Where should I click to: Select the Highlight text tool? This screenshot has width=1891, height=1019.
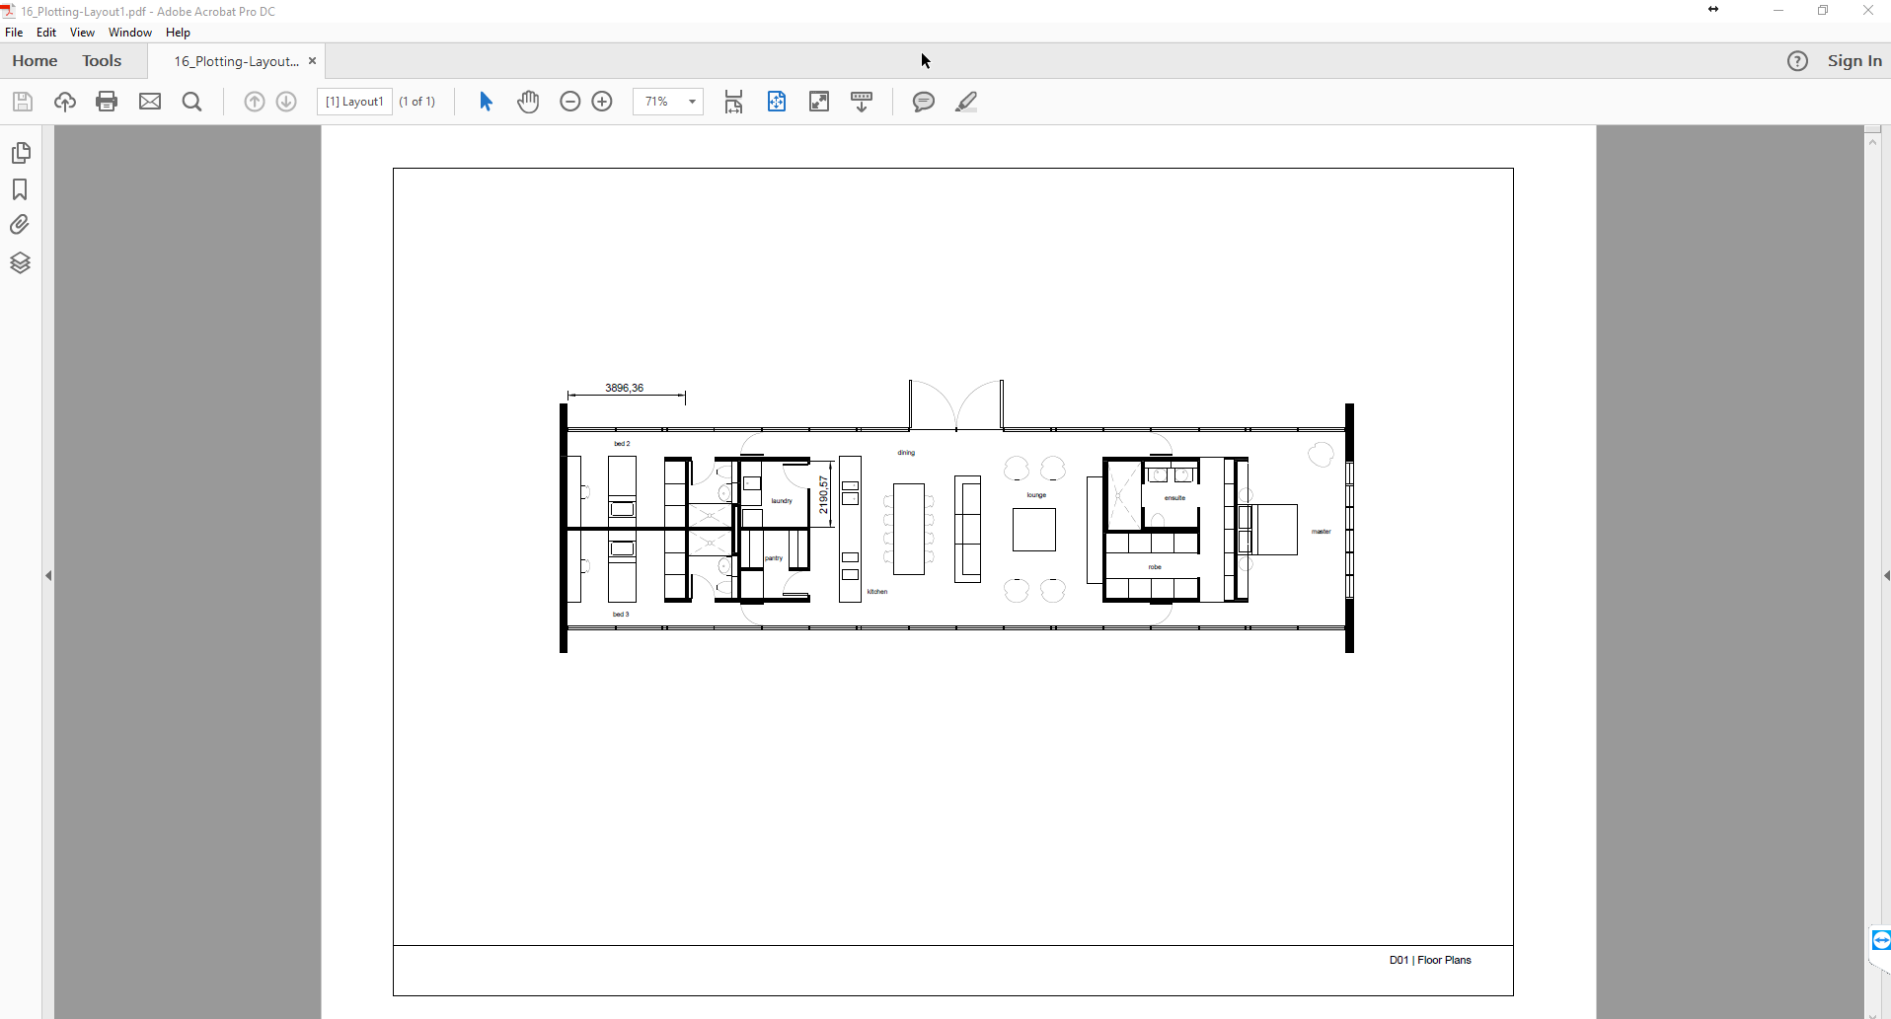(x=967, y=102)
